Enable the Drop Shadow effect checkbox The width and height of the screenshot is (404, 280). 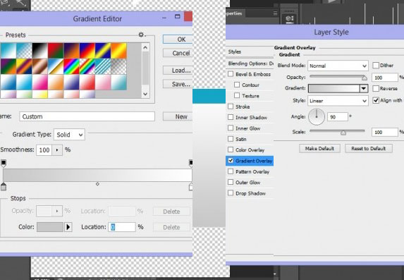[x=231, y=193]
